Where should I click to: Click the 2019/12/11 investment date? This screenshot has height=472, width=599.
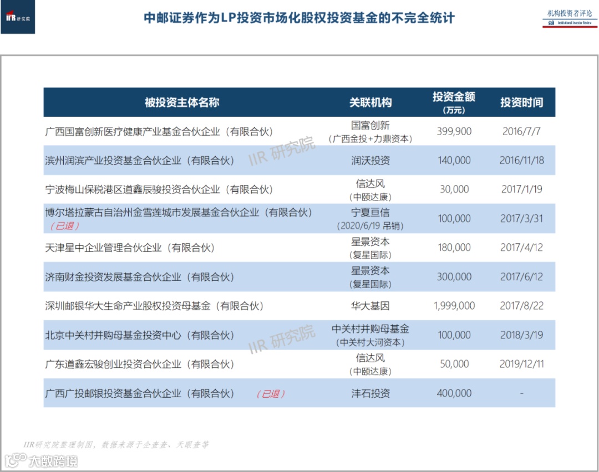[x=521, y=365]
